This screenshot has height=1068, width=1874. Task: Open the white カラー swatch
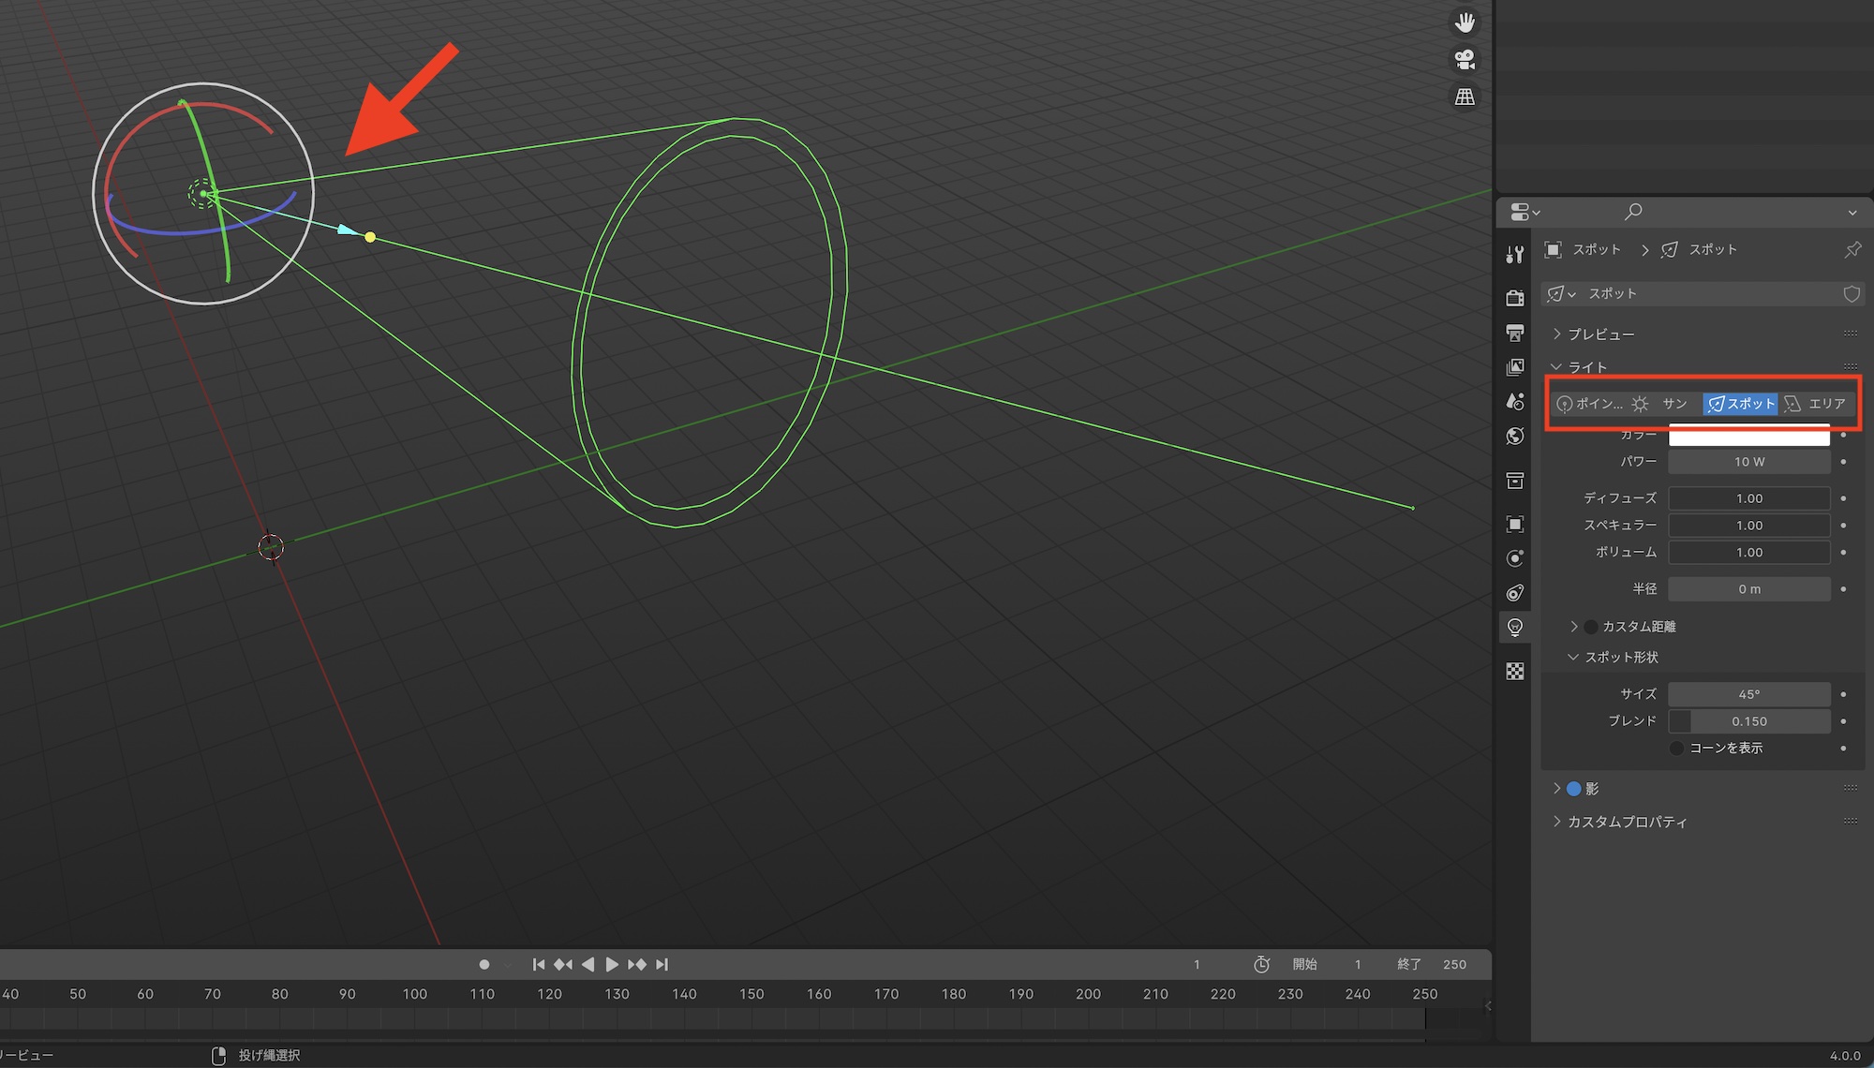click(1748, 436)
